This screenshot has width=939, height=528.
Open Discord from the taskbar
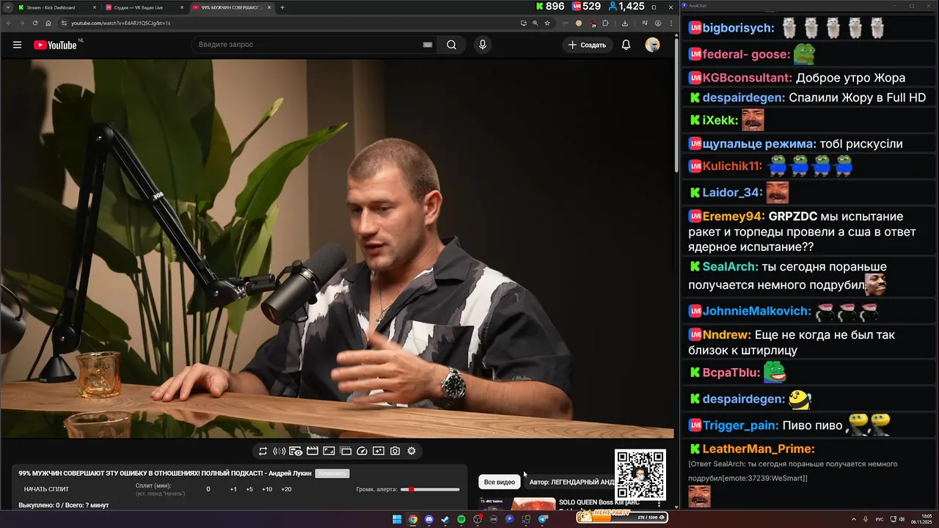(429, 519)
